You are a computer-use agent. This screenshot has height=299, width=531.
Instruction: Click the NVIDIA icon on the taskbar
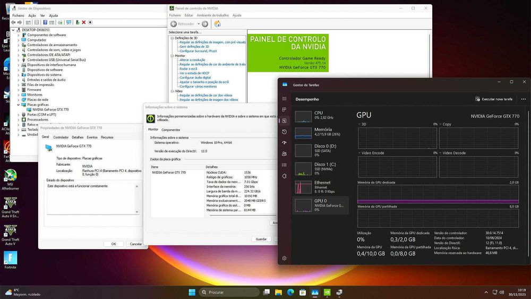tap(327, 292)
